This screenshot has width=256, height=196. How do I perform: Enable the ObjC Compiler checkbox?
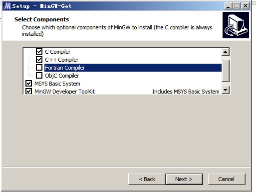tap(39, 76)
